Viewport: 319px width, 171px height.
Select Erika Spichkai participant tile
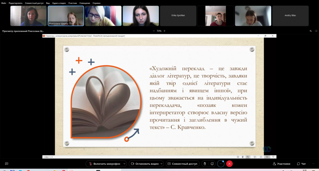pyautogui.click(x=178, y=15)
